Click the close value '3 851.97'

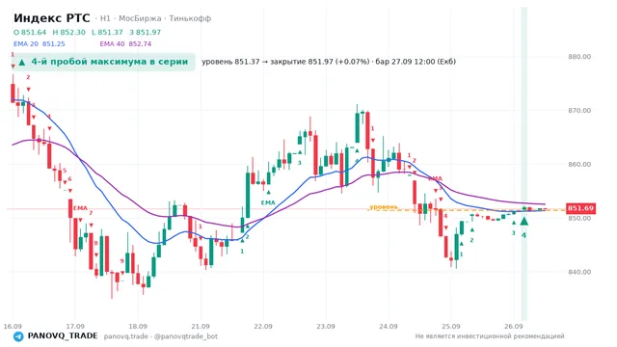(145, 32)
